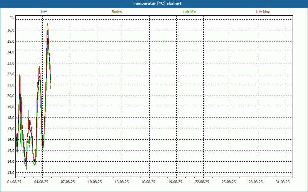Click the 31.08.25 date label
Image resolution: width=308 pixels, height=192 pixels.
(x=283, y=182)
